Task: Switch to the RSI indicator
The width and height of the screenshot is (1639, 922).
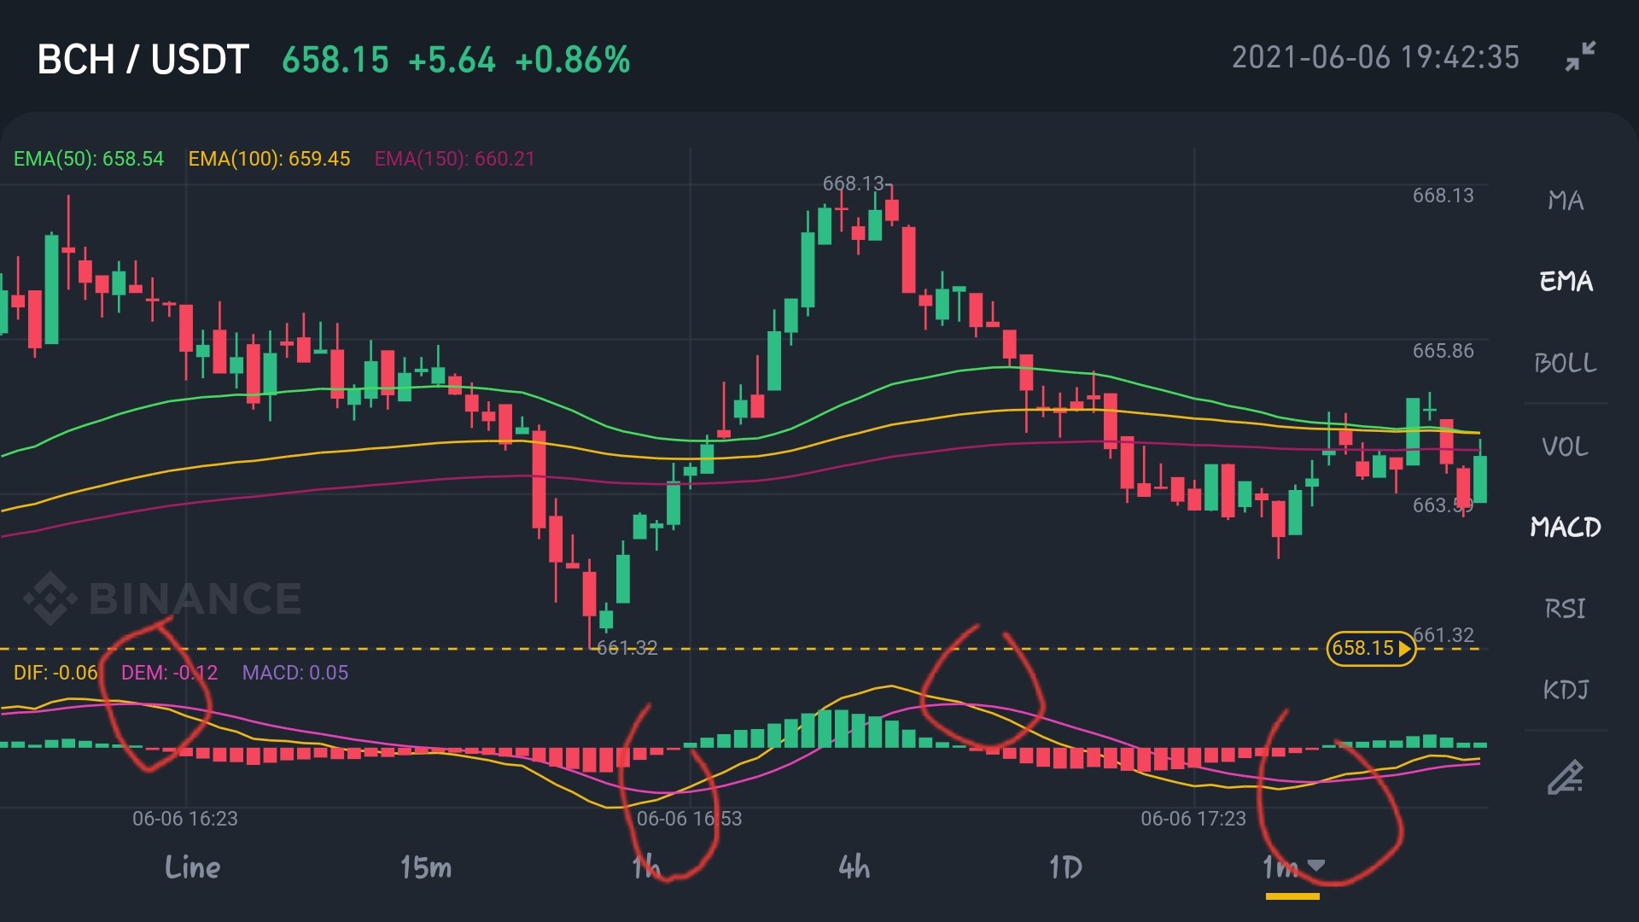Action: (x=1566, y=609)
